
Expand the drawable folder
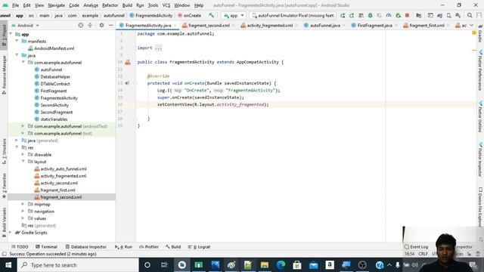(23, 154)
